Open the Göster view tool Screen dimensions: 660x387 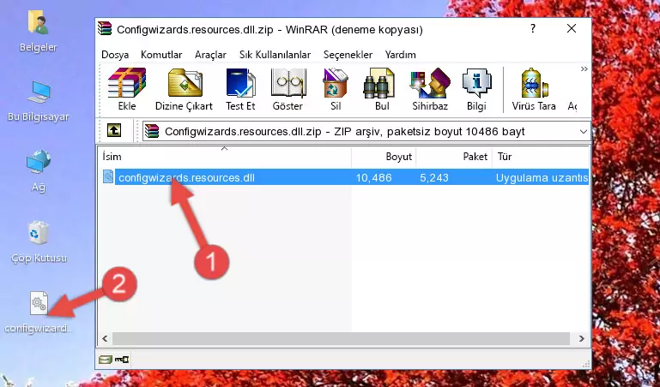[x=288, y=89]
